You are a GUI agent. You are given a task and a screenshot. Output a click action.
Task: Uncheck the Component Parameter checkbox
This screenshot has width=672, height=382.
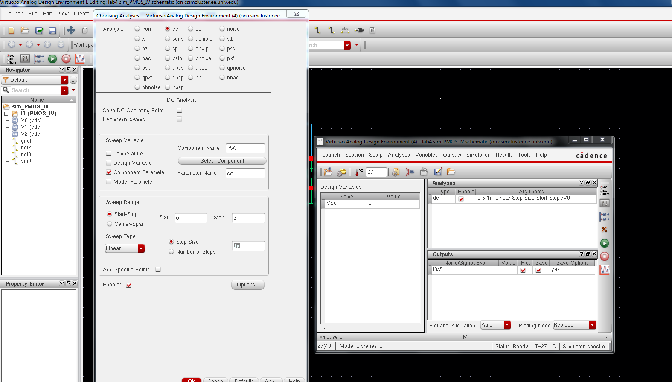click(x=109, y=172)
